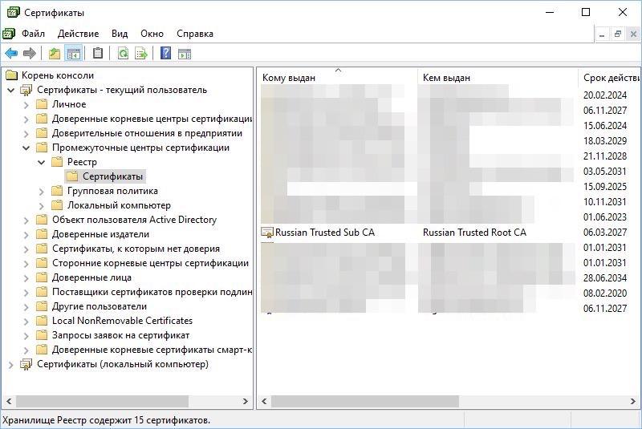The width and height of the screenshot is (642, 429).
Task: Open the Окно menu
Action: (152, 34)
